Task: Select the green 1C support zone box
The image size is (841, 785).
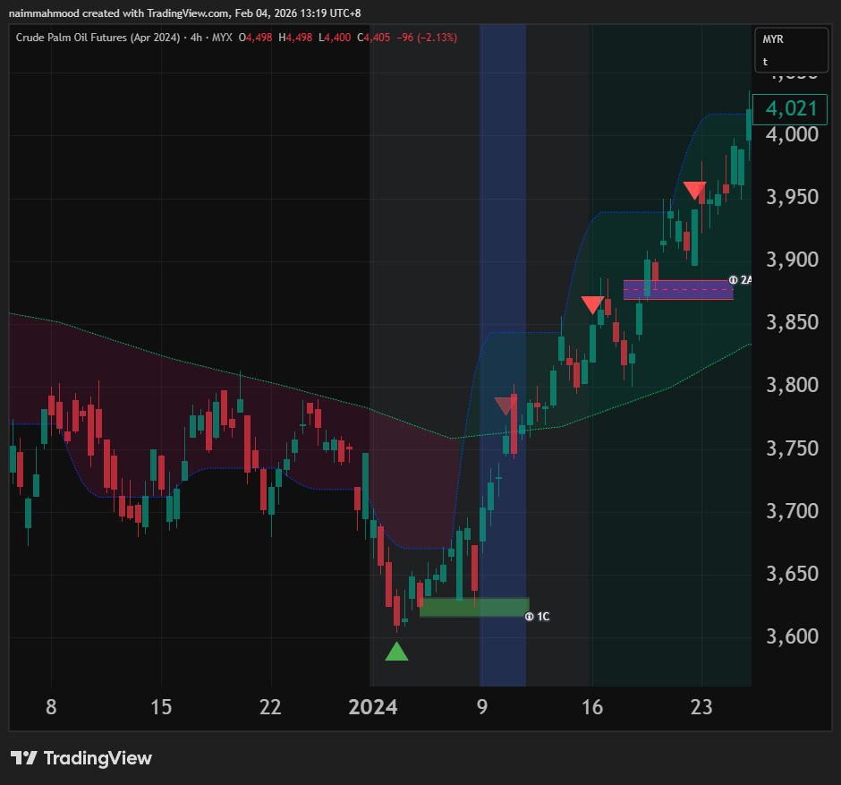Action: tap(473, 608)
